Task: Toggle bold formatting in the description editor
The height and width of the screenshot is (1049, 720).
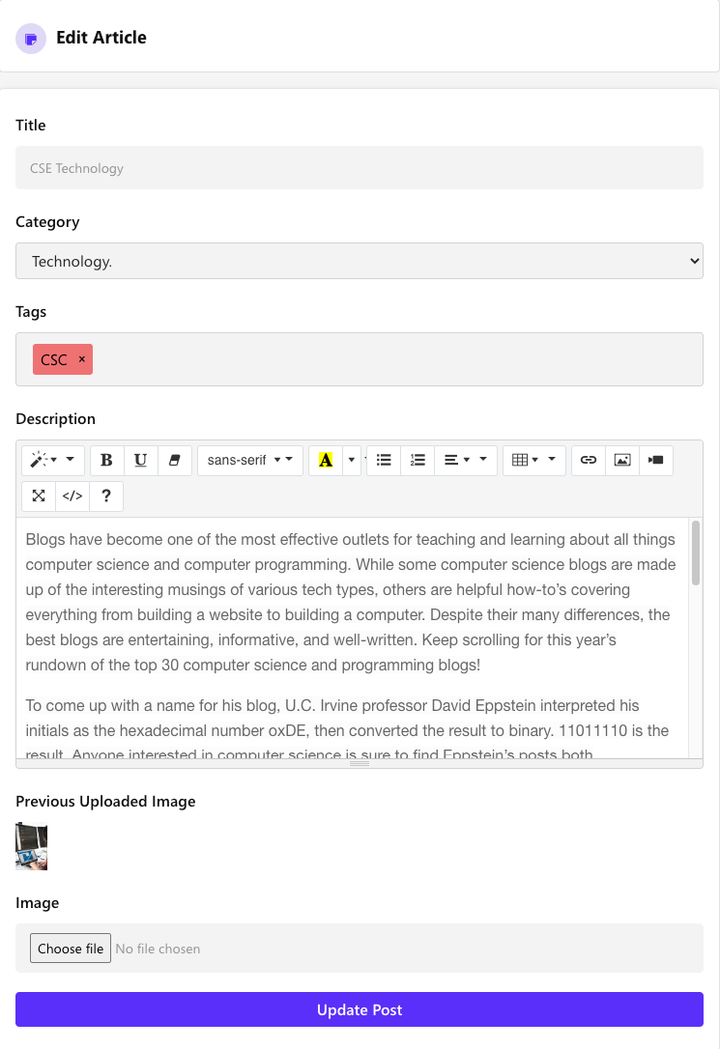Action: (106, 460)
